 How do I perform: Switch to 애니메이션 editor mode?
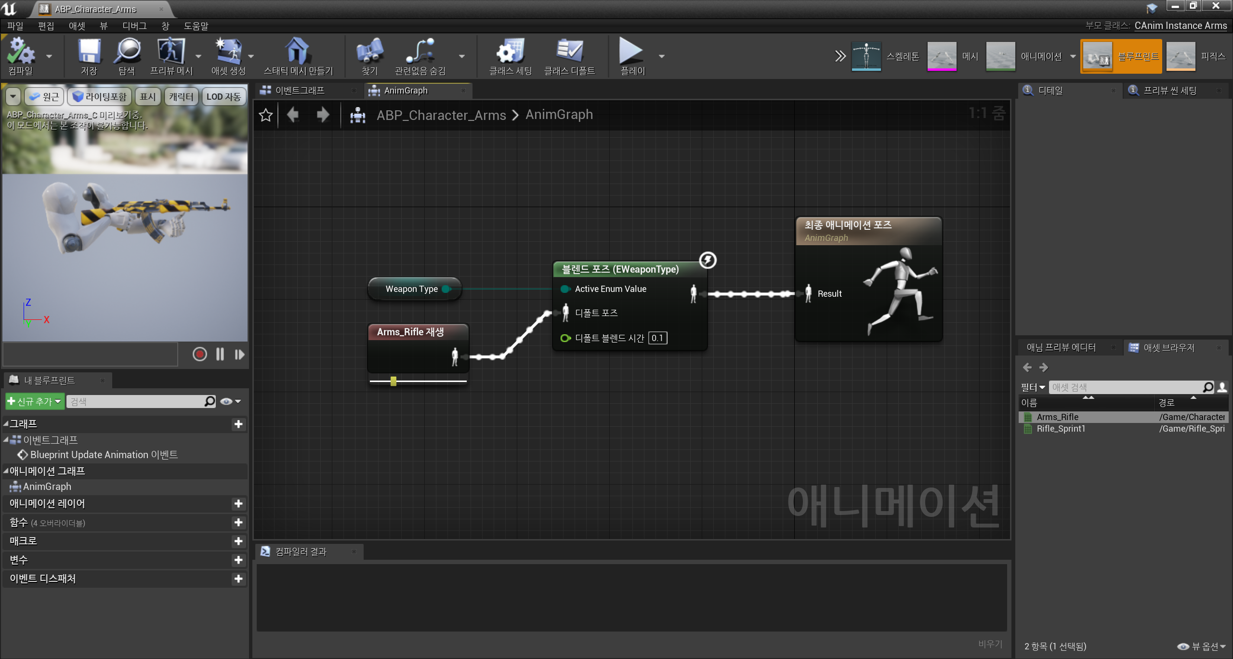[1024, 56]
